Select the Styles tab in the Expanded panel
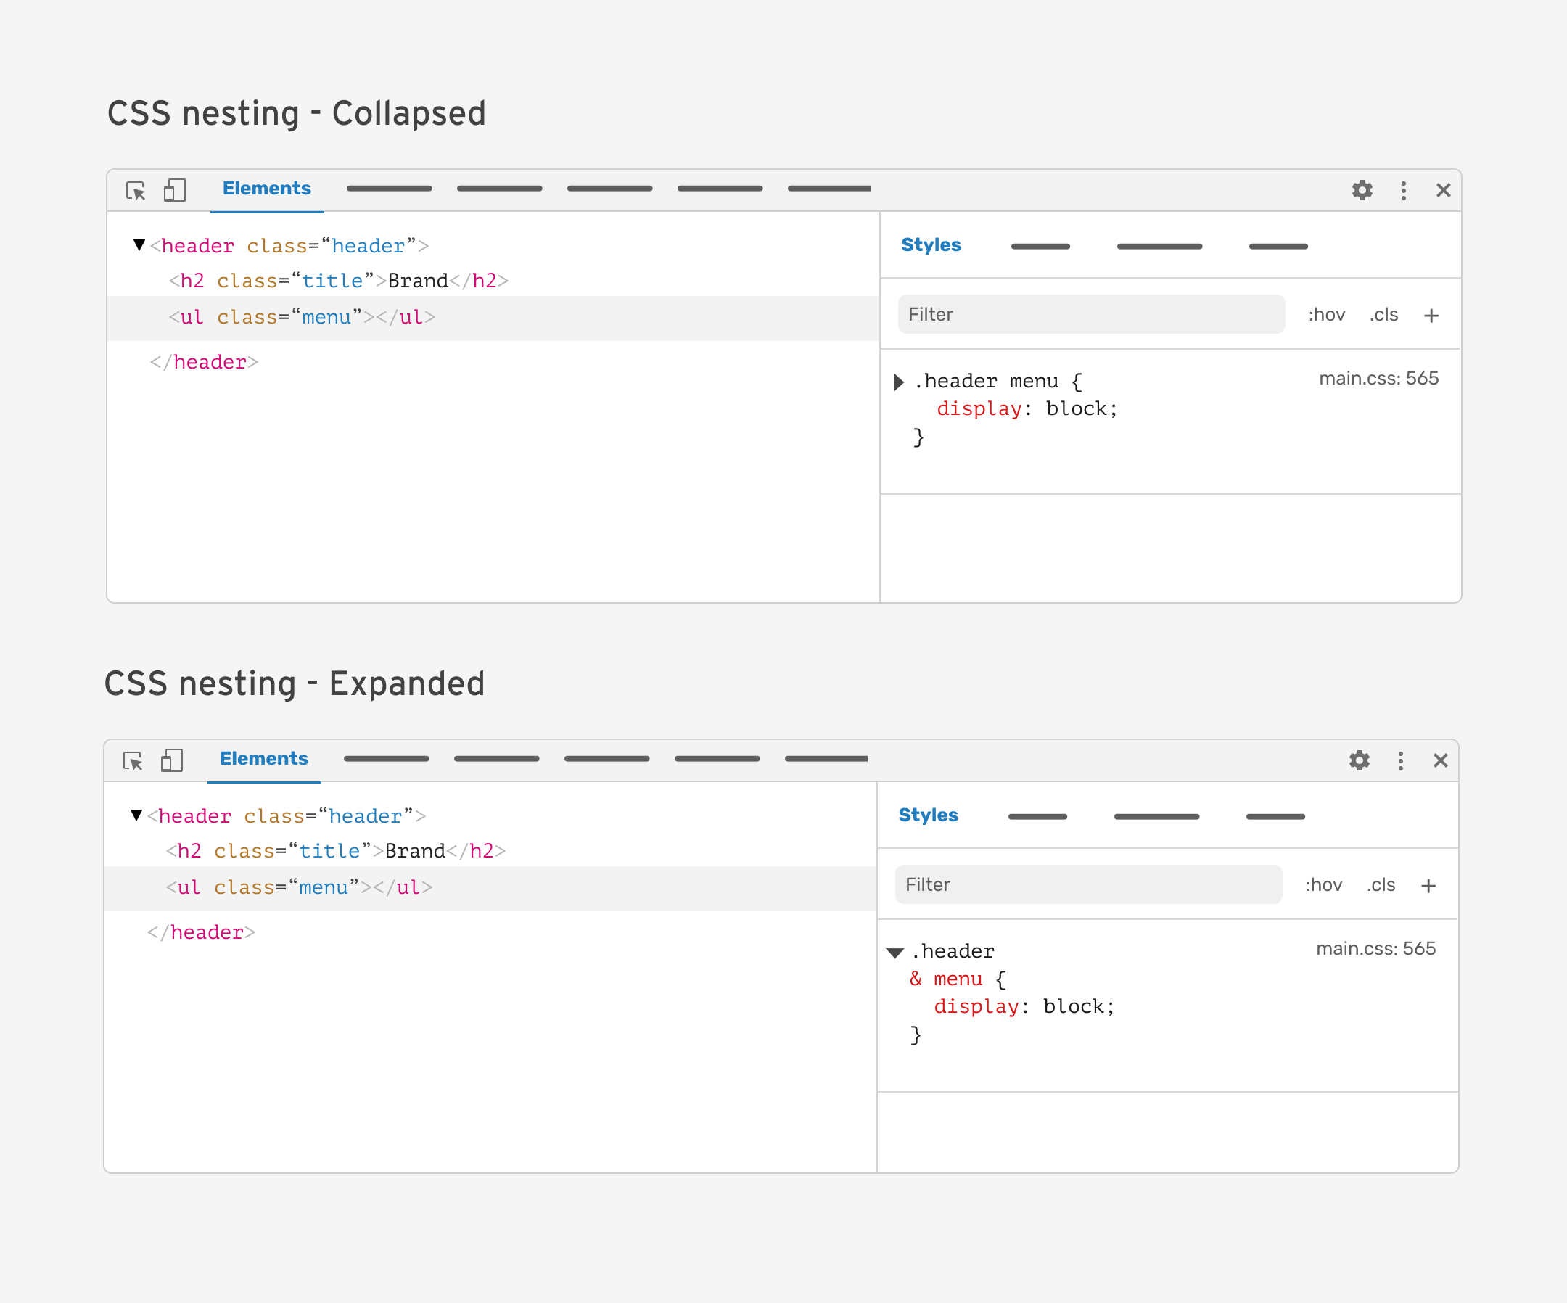1567x1303 pixels. point(928,815)
